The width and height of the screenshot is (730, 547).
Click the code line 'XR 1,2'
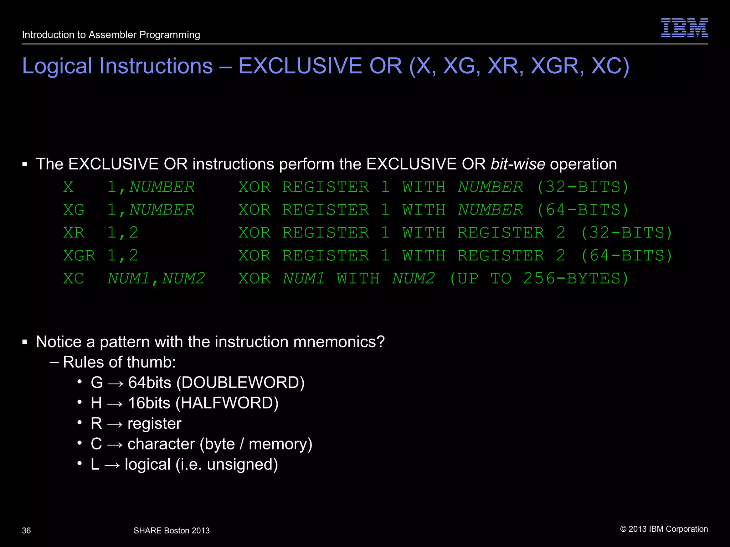(x=101, y=233)
